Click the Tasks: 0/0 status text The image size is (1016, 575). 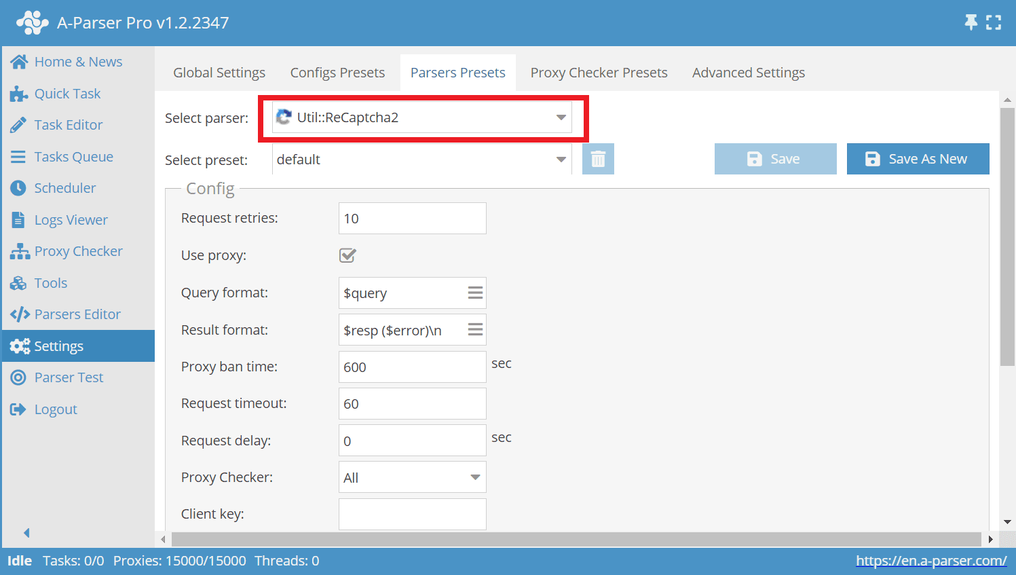click(73, 561)
